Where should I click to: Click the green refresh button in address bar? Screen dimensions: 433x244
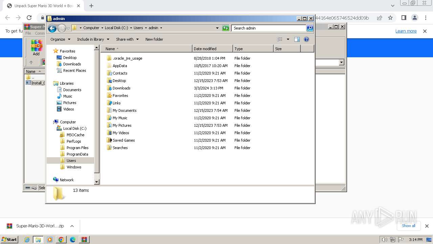point(226,28)
